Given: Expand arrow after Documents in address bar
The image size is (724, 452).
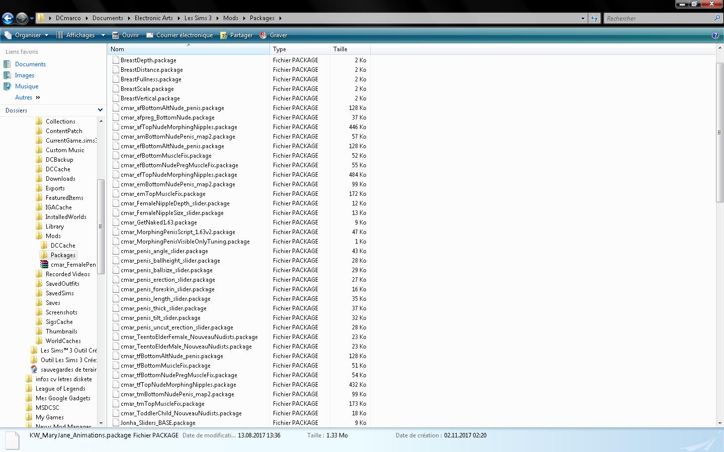Looking at the screenshot, I should (129, 18).
